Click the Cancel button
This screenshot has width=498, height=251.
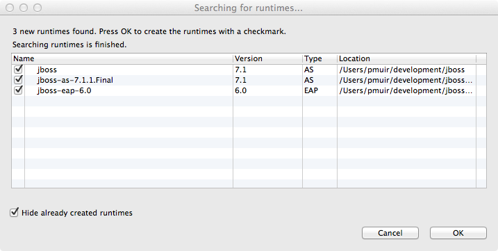pyautogui.click(x=390, y=233)
